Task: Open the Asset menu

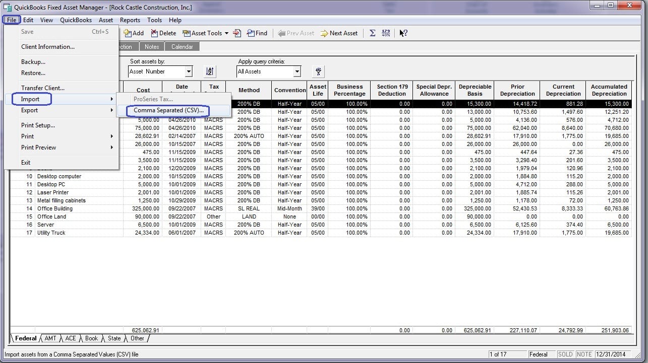Action: [x=106, y=20]
